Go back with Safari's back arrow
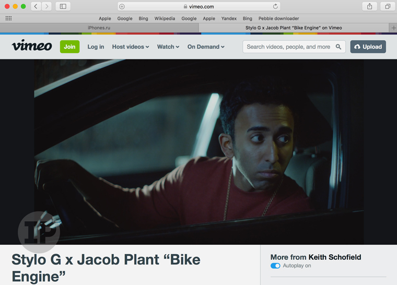397x285 pixels. (36, 6)
